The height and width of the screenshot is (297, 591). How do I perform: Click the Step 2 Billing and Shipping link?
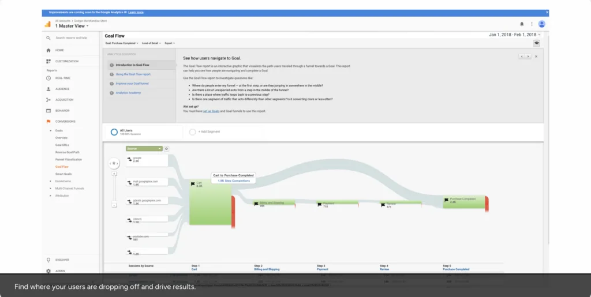coord(267,269)
